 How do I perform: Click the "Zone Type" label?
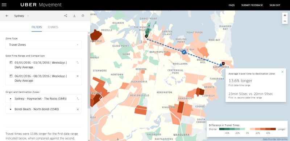pyautogui.click(x=12, y=38)
